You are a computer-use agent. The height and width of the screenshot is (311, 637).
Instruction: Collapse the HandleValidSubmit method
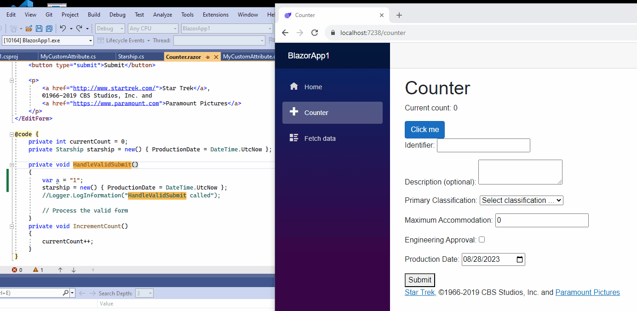point(11,165)
